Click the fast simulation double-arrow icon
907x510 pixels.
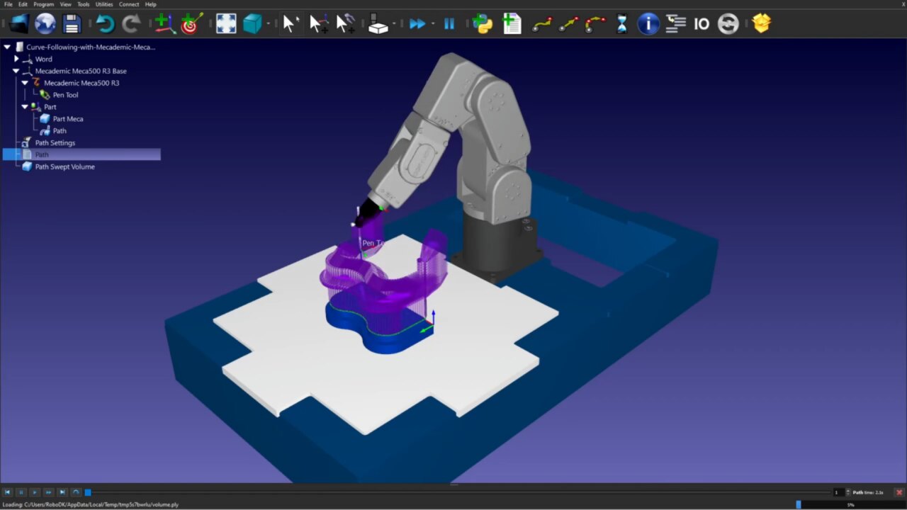click(417, 24)
